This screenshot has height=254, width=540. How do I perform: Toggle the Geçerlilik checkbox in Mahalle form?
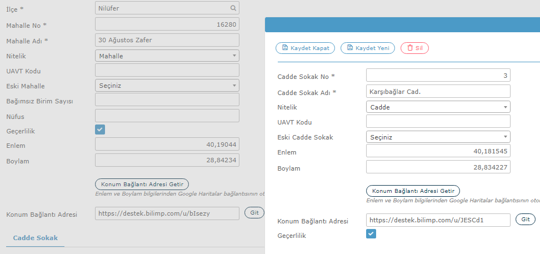[x=100, y=130]
